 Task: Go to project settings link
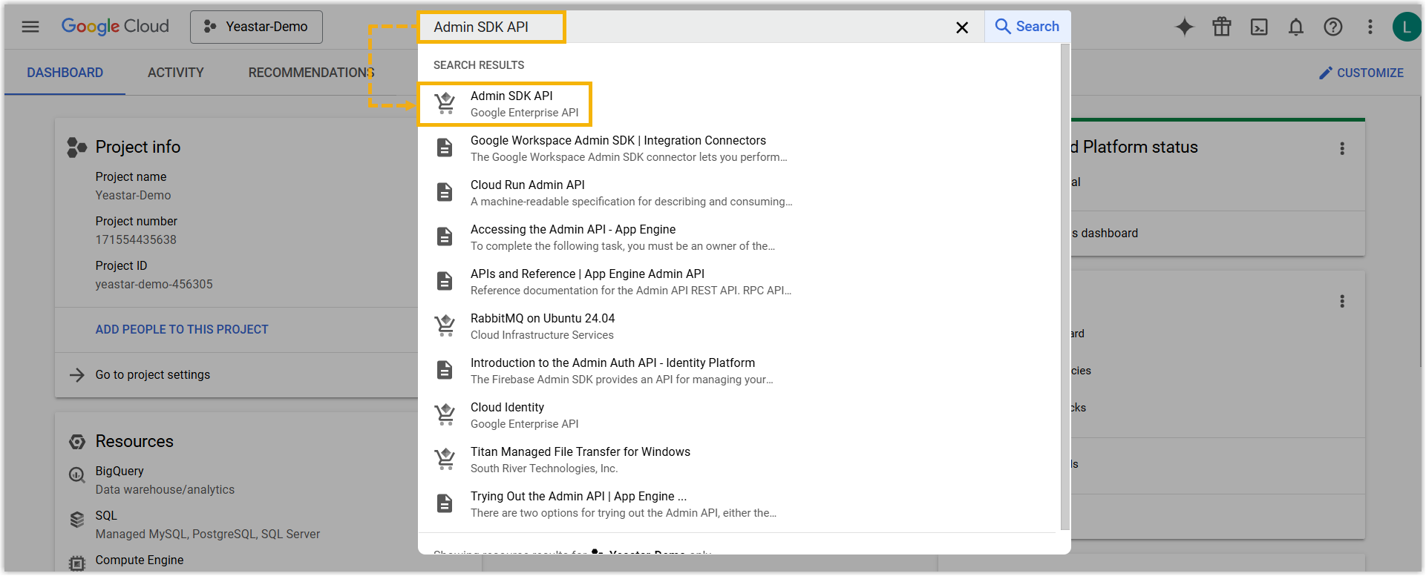[x=152, y=374]
